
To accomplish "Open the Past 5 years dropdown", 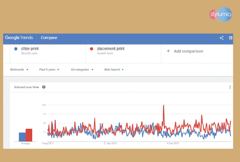I will pos(49,69).
